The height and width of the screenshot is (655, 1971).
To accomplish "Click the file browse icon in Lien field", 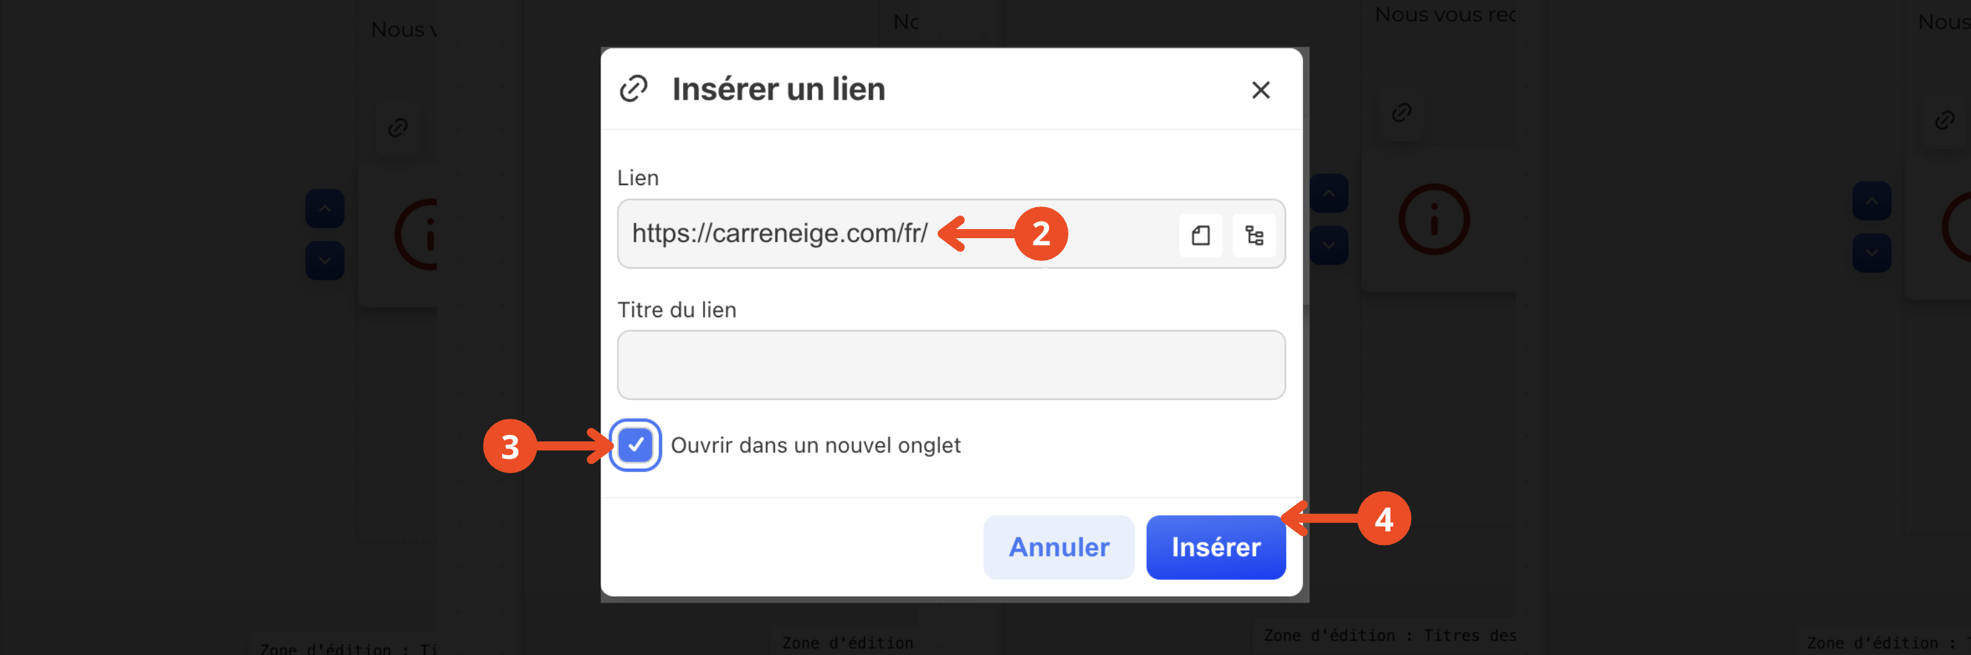I will [1201, 235].
